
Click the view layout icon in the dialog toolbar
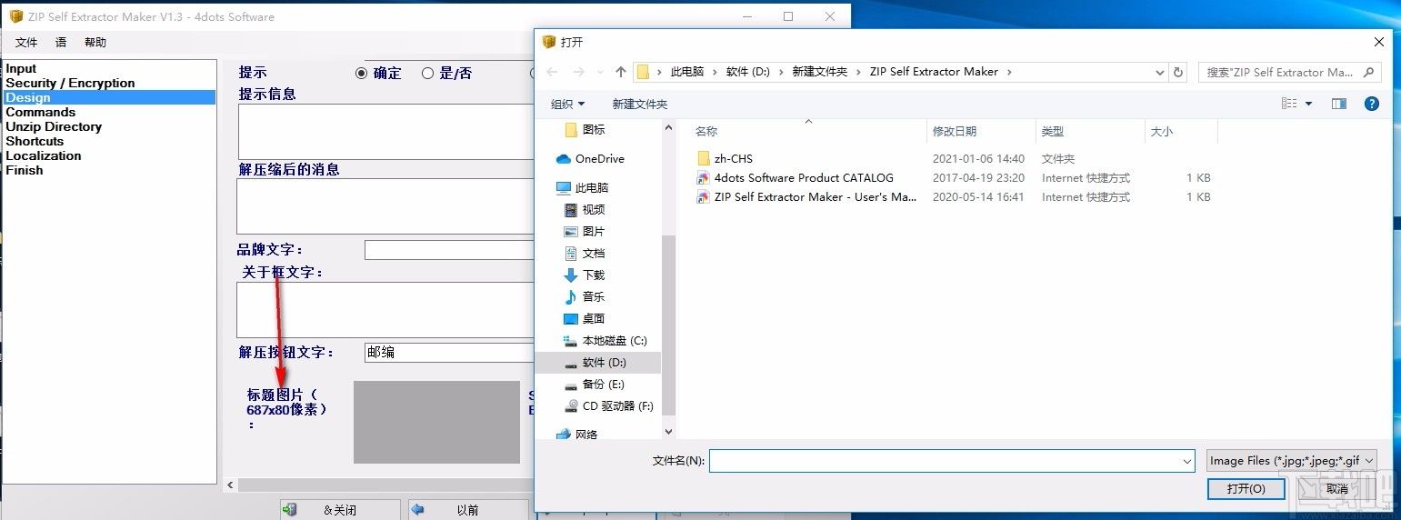(1289, 104)
